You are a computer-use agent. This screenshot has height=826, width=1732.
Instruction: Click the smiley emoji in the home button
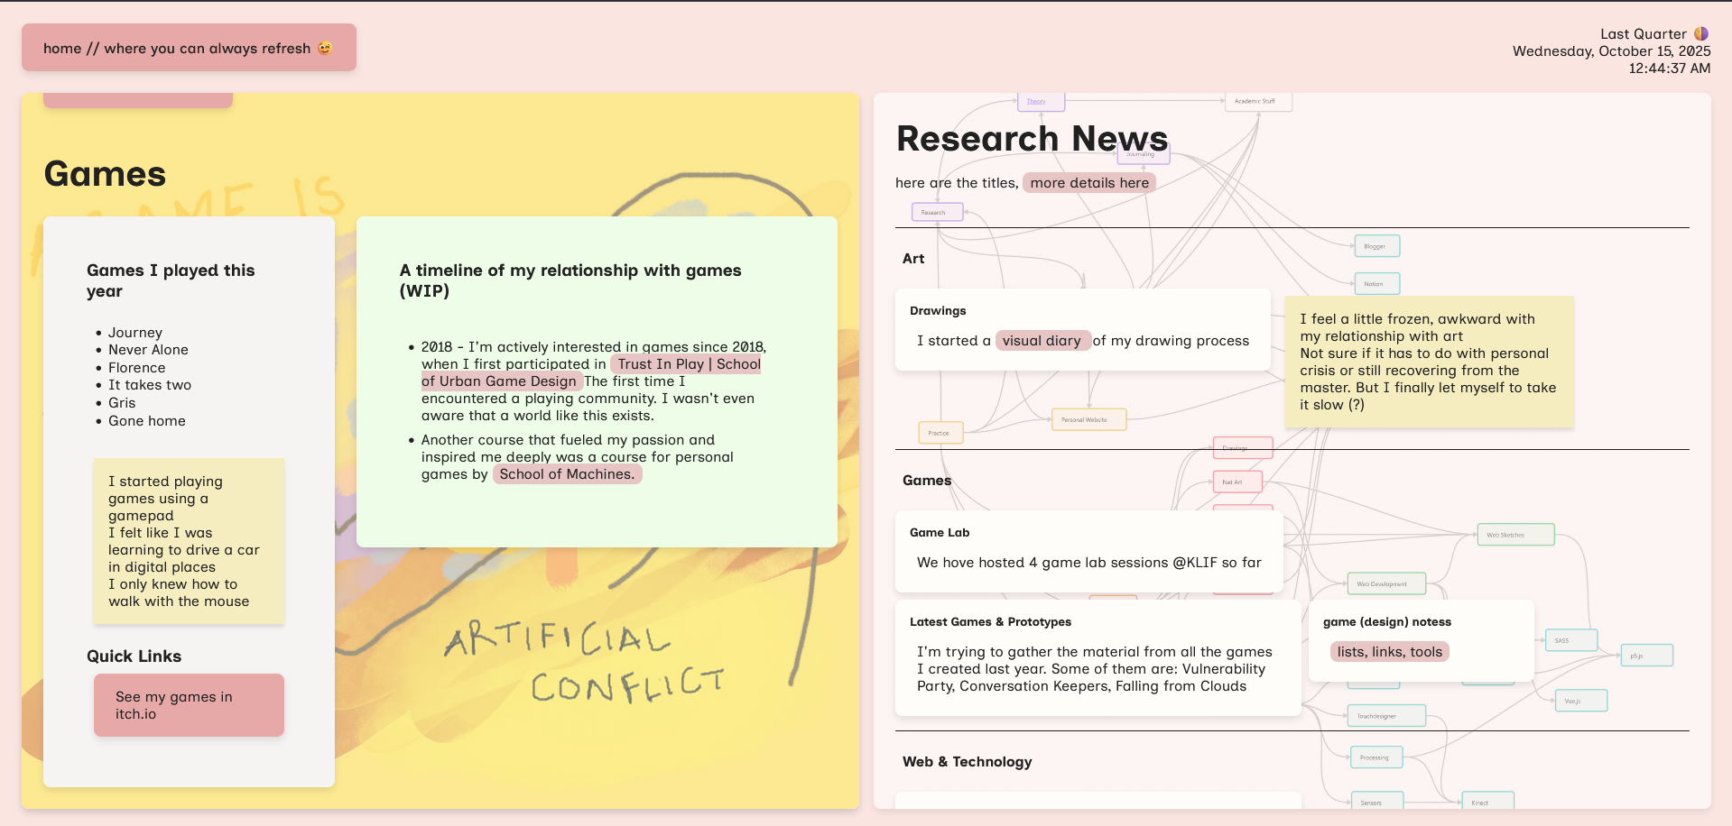pyautogui.click(x=325, y=49)
